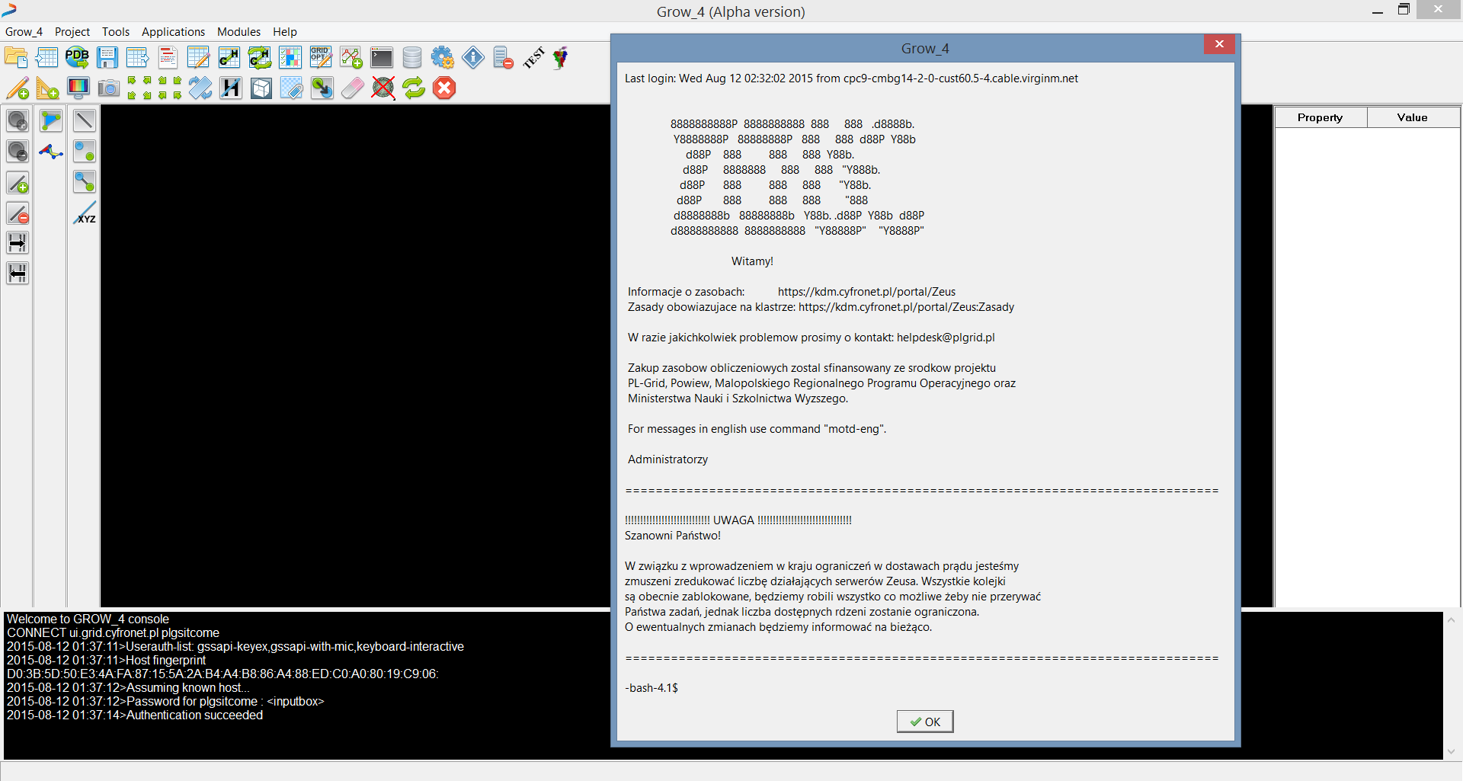
Task: Click the XYZ axis tool
Action: (85, 213)
